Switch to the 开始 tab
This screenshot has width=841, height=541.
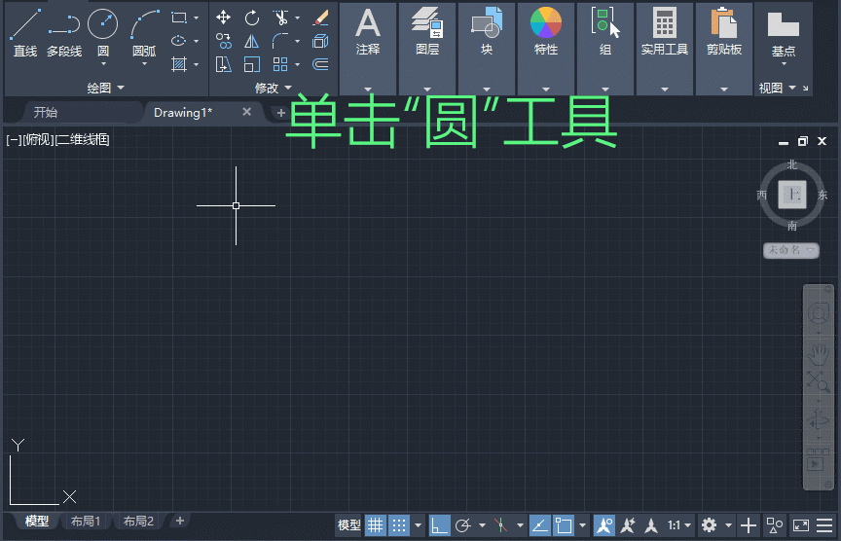click(x=46, y=113)
